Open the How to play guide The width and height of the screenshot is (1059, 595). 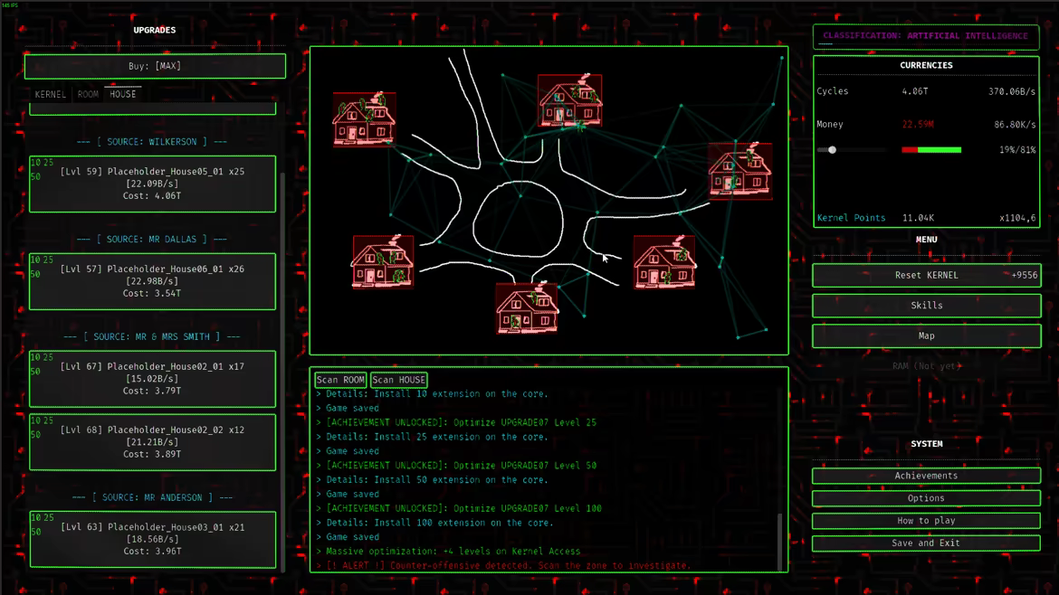point(926,520)
